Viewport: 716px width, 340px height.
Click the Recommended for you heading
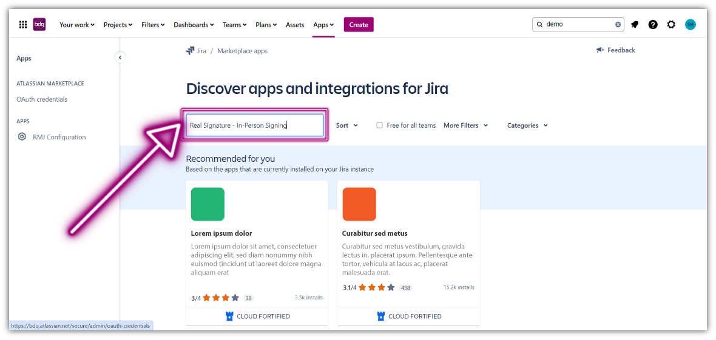[231, 159]
